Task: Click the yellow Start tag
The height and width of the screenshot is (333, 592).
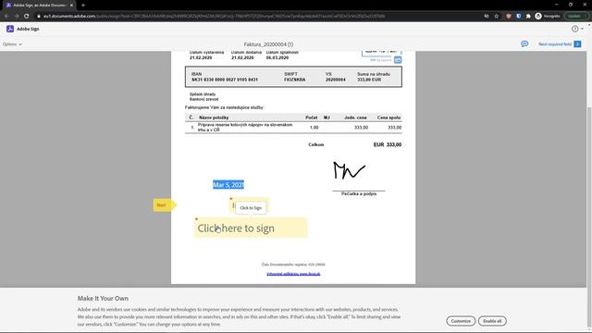Action: tap(164, 205)
